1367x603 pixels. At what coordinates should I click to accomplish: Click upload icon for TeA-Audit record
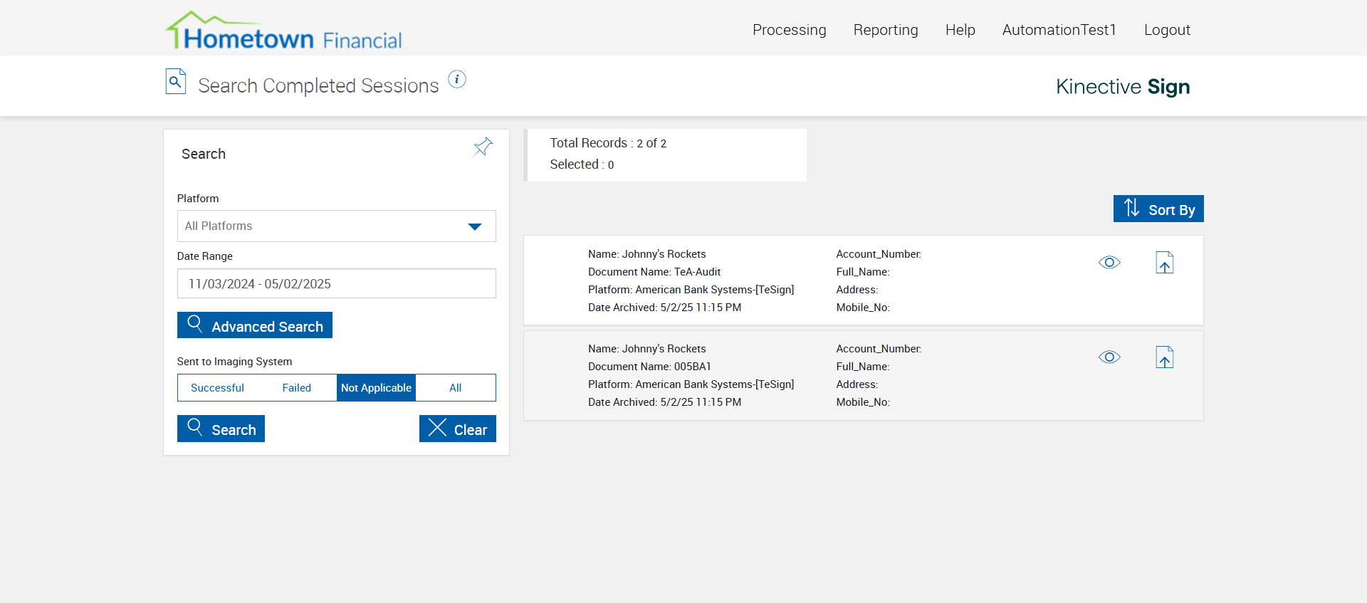[1164, 263]
